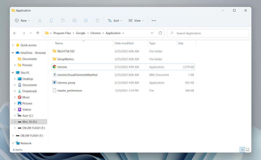Screen dimensions: 261x160
Task: Click the Copy icon in toolbar
Action: click(51, 21)
